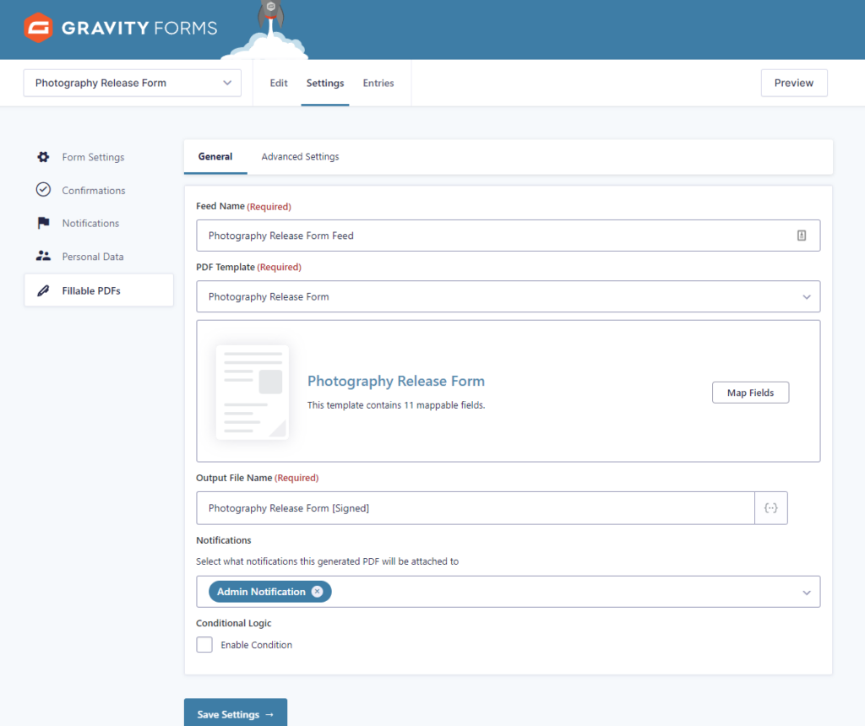Expand the PDF Template dropdown
865x726 pixels.
(x=508, y=296)
